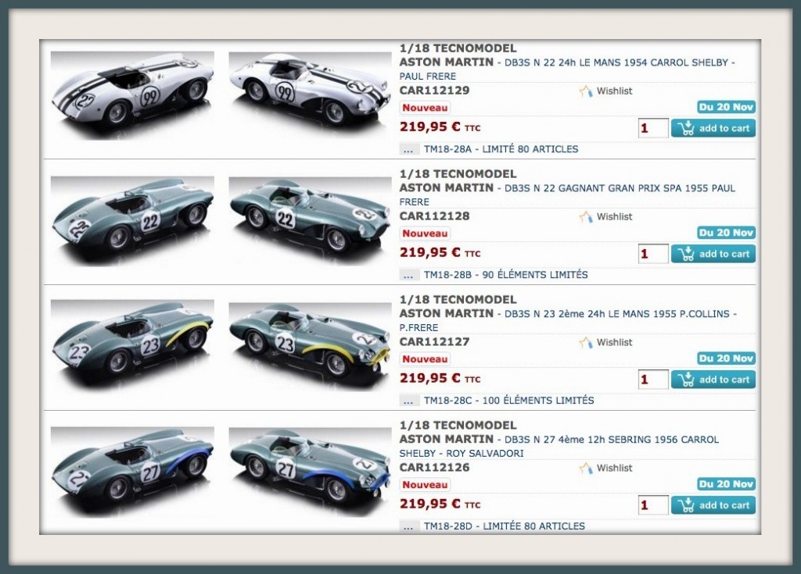Expand the ellipsis beside TM18-28B description
Viewport: 801px width, 574px height.
408,275
